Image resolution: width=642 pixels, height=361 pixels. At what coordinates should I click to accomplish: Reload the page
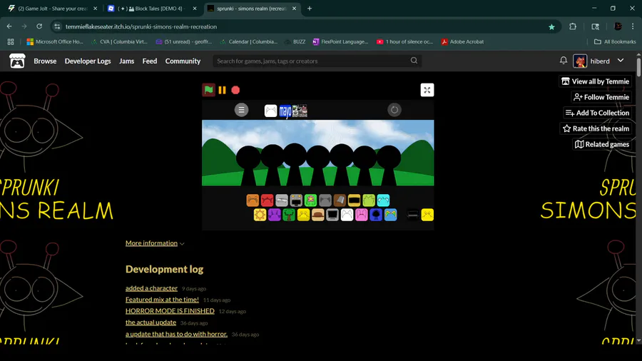[39, 26]
